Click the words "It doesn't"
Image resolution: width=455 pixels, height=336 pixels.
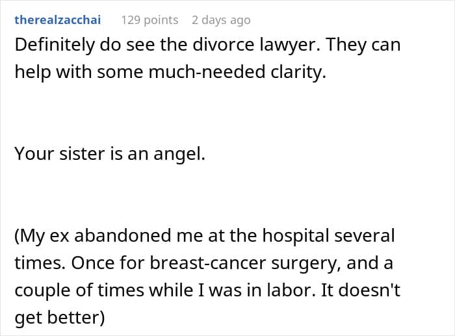(361, 290)
